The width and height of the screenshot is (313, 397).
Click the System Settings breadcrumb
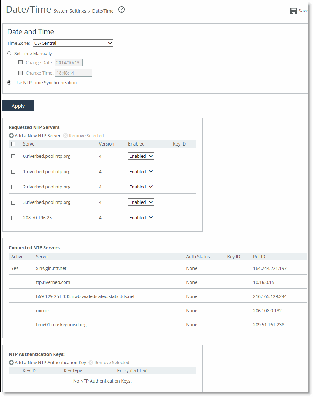(x=70, y=11)
